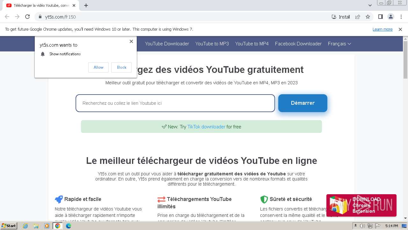This screenshot has width=408, height=230.
Task: Close the yt5s browser tab
Action: click(x=74, y=5)
